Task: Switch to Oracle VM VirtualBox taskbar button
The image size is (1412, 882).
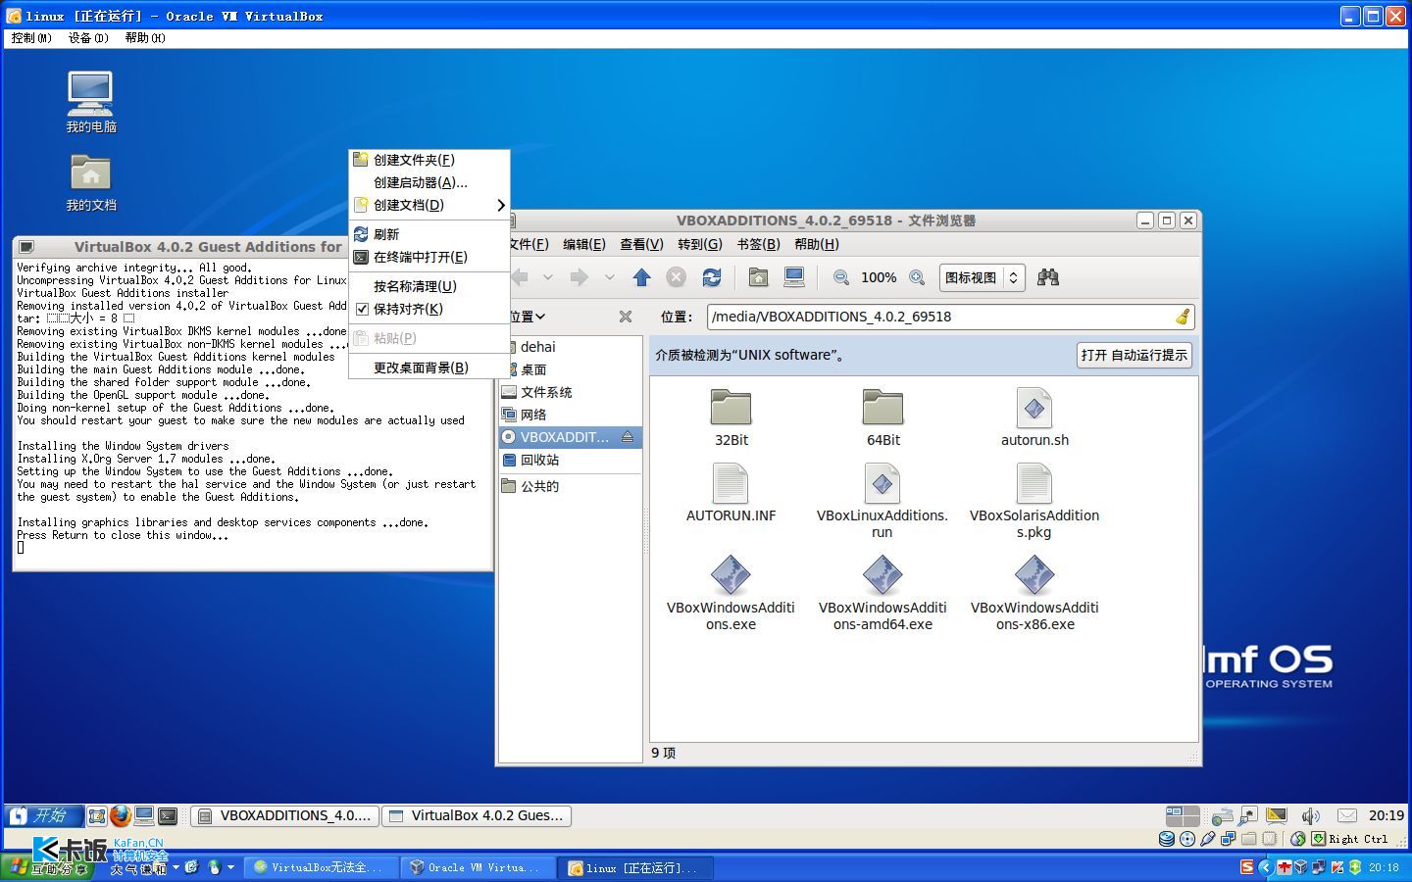Action: (x=477, y=867)
